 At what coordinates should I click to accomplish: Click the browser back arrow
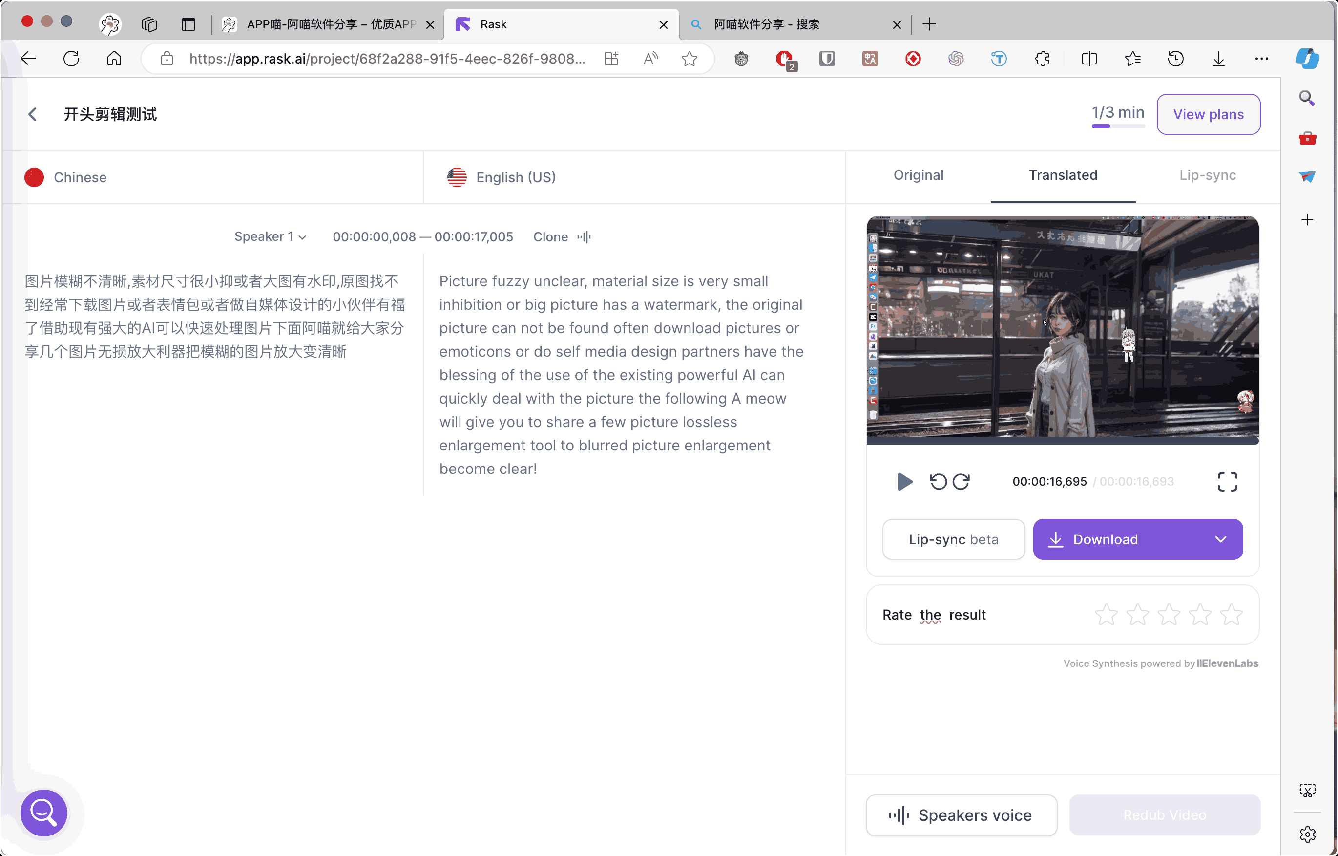point(28,58)
